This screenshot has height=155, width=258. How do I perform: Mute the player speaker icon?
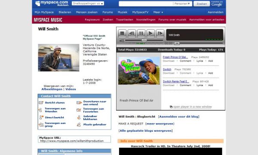[x=122, y=40]
